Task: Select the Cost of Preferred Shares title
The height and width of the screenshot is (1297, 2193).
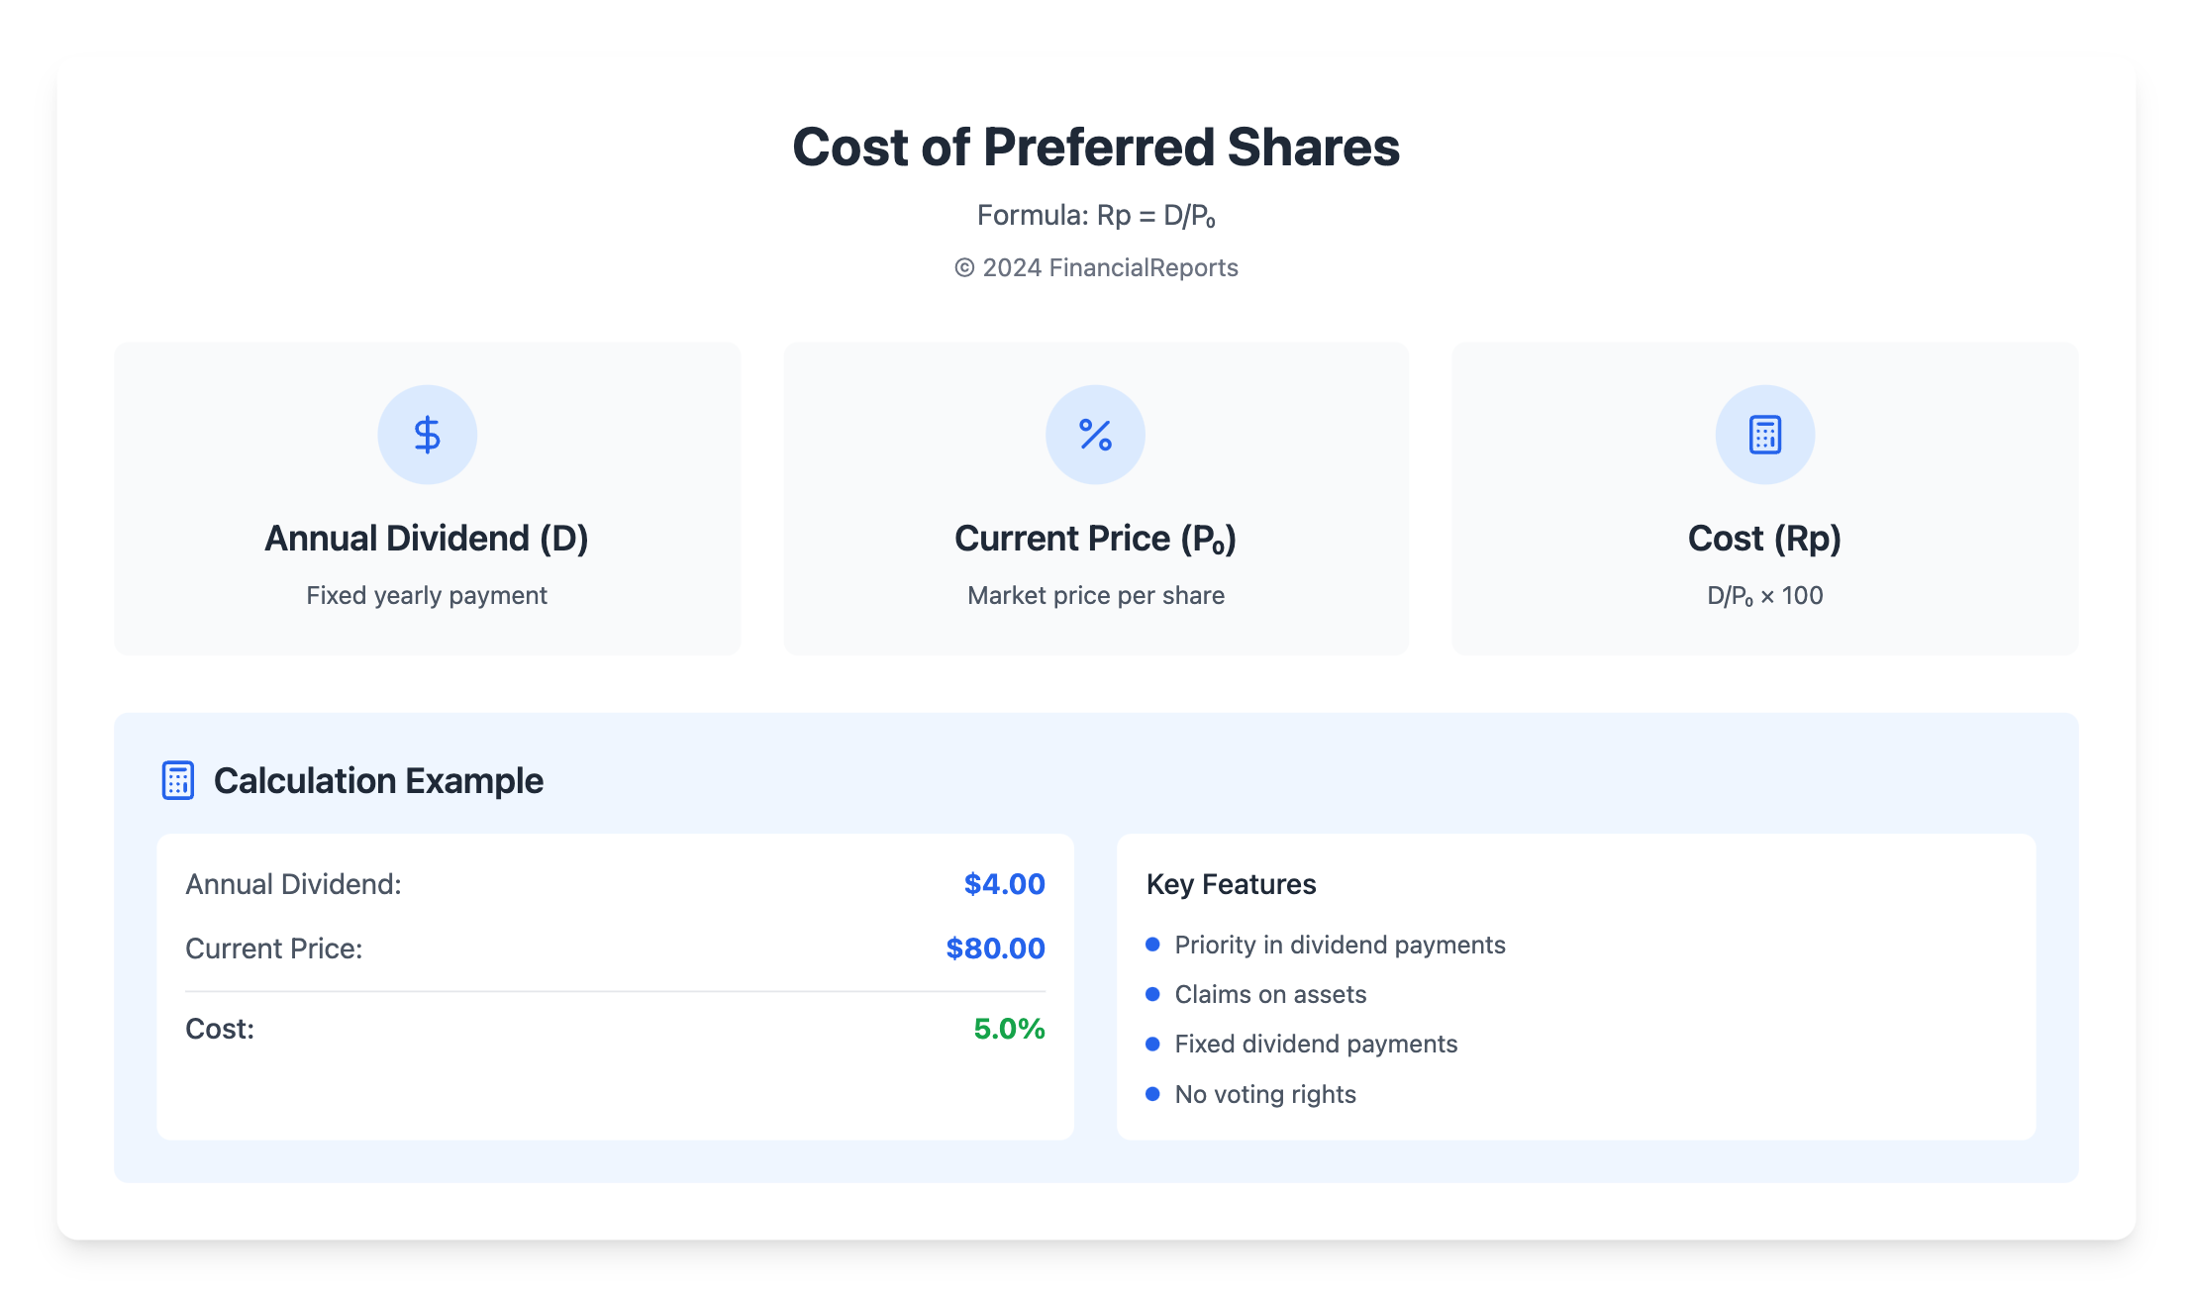Action: click(1096, 148)
